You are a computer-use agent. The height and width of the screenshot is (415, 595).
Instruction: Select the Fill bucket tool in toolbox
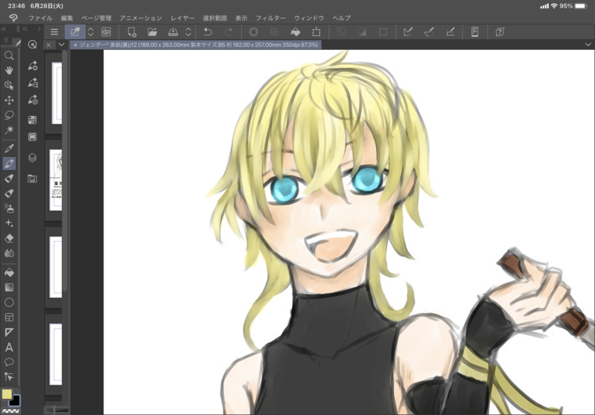coord(9,272)
